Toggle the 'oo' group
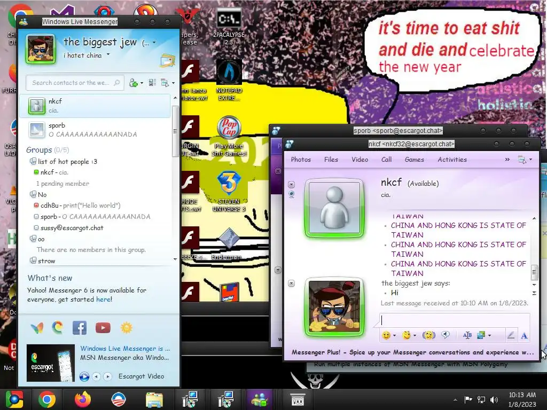This screenshot has width=547, height=410. point(33,239)
